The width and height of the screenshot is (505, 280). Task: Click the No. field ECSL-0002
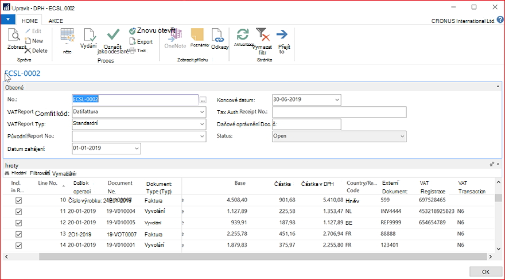point(135,99)
